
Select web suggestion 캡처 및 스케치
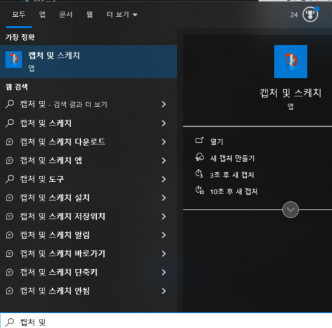coord(88,123)
